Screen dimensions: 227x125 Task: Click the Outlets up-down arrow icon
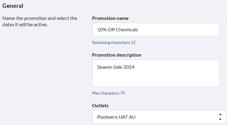220,117
